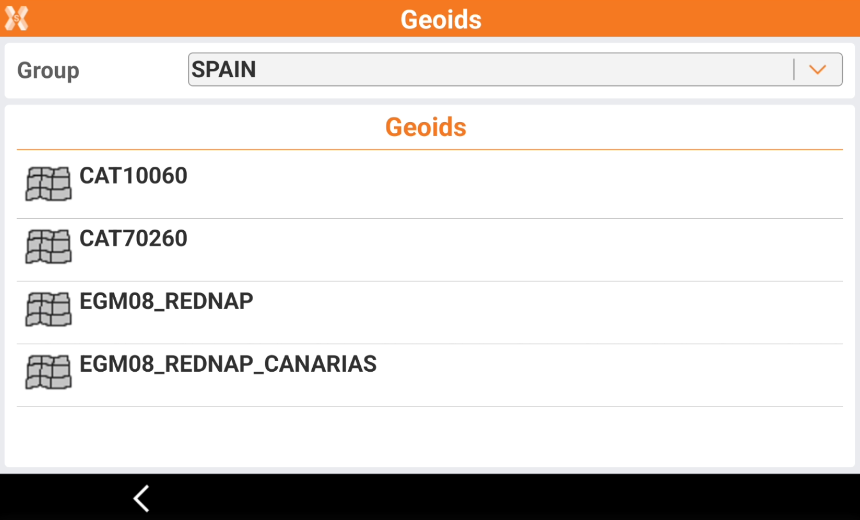860x520 pixels.
Task: Open the SPAIN group combo box
Action: pos(487,70)
